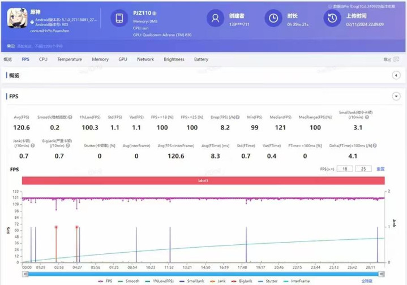Click the duration clock icon

point(273,19)
